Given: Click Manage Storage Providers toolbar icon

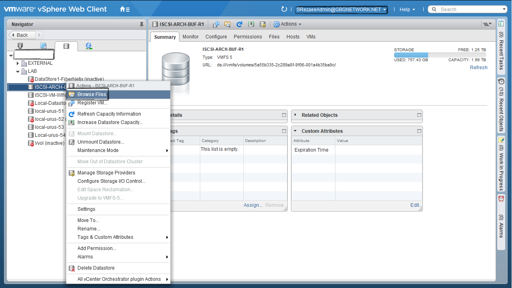Looking at the screenshot, I should point(263,24).
